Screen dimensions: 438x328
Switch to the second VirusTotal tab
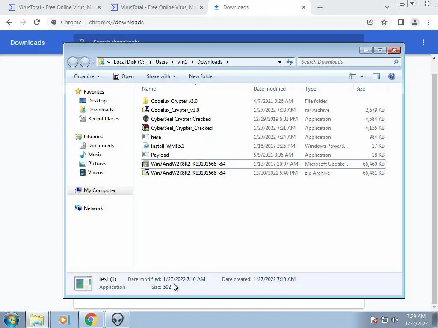pos(157,7)
